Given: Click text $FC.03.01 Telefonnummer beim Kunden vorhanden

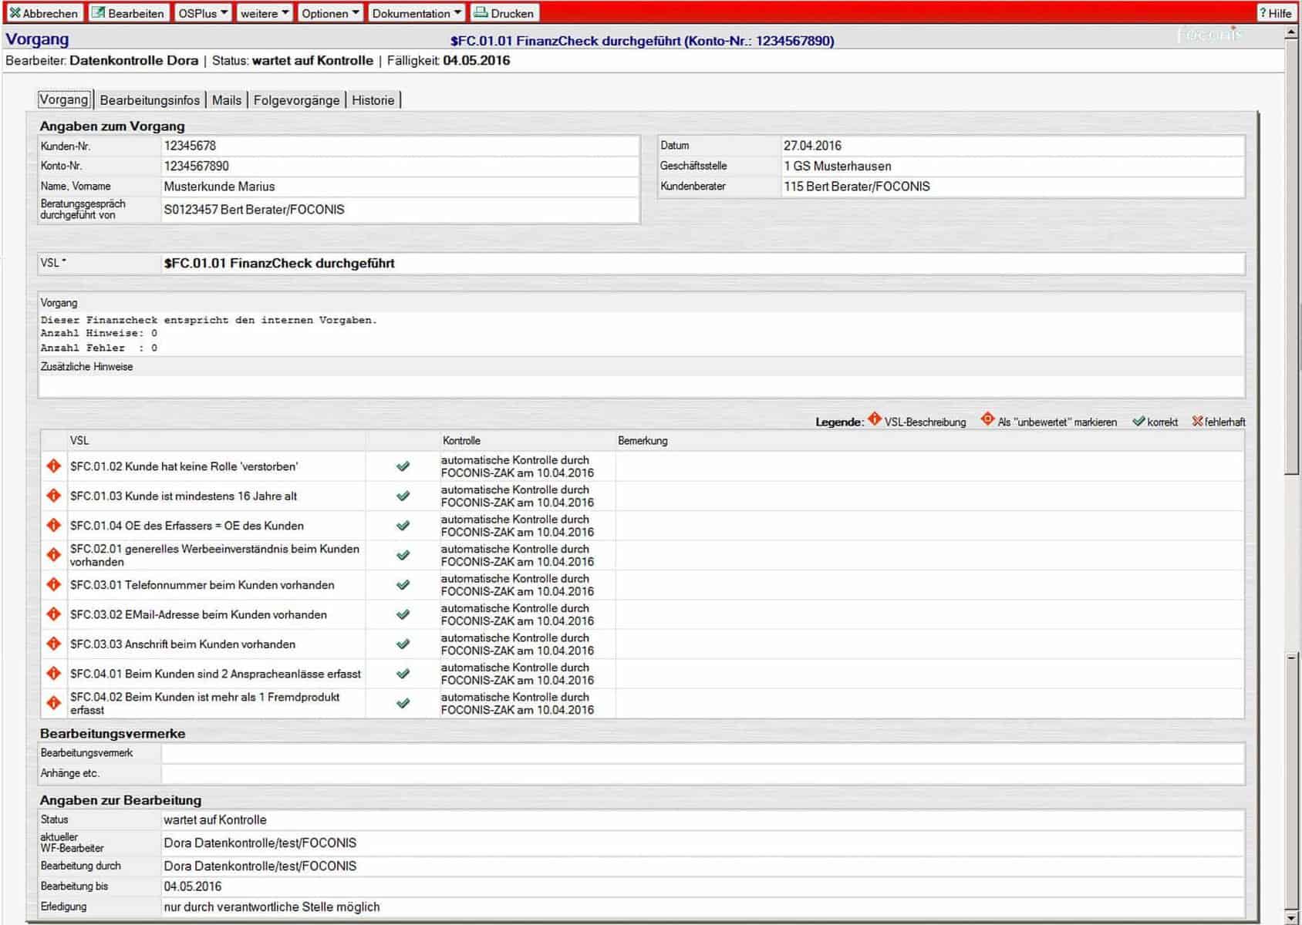Looking at the screenshot, I should 202,585.
